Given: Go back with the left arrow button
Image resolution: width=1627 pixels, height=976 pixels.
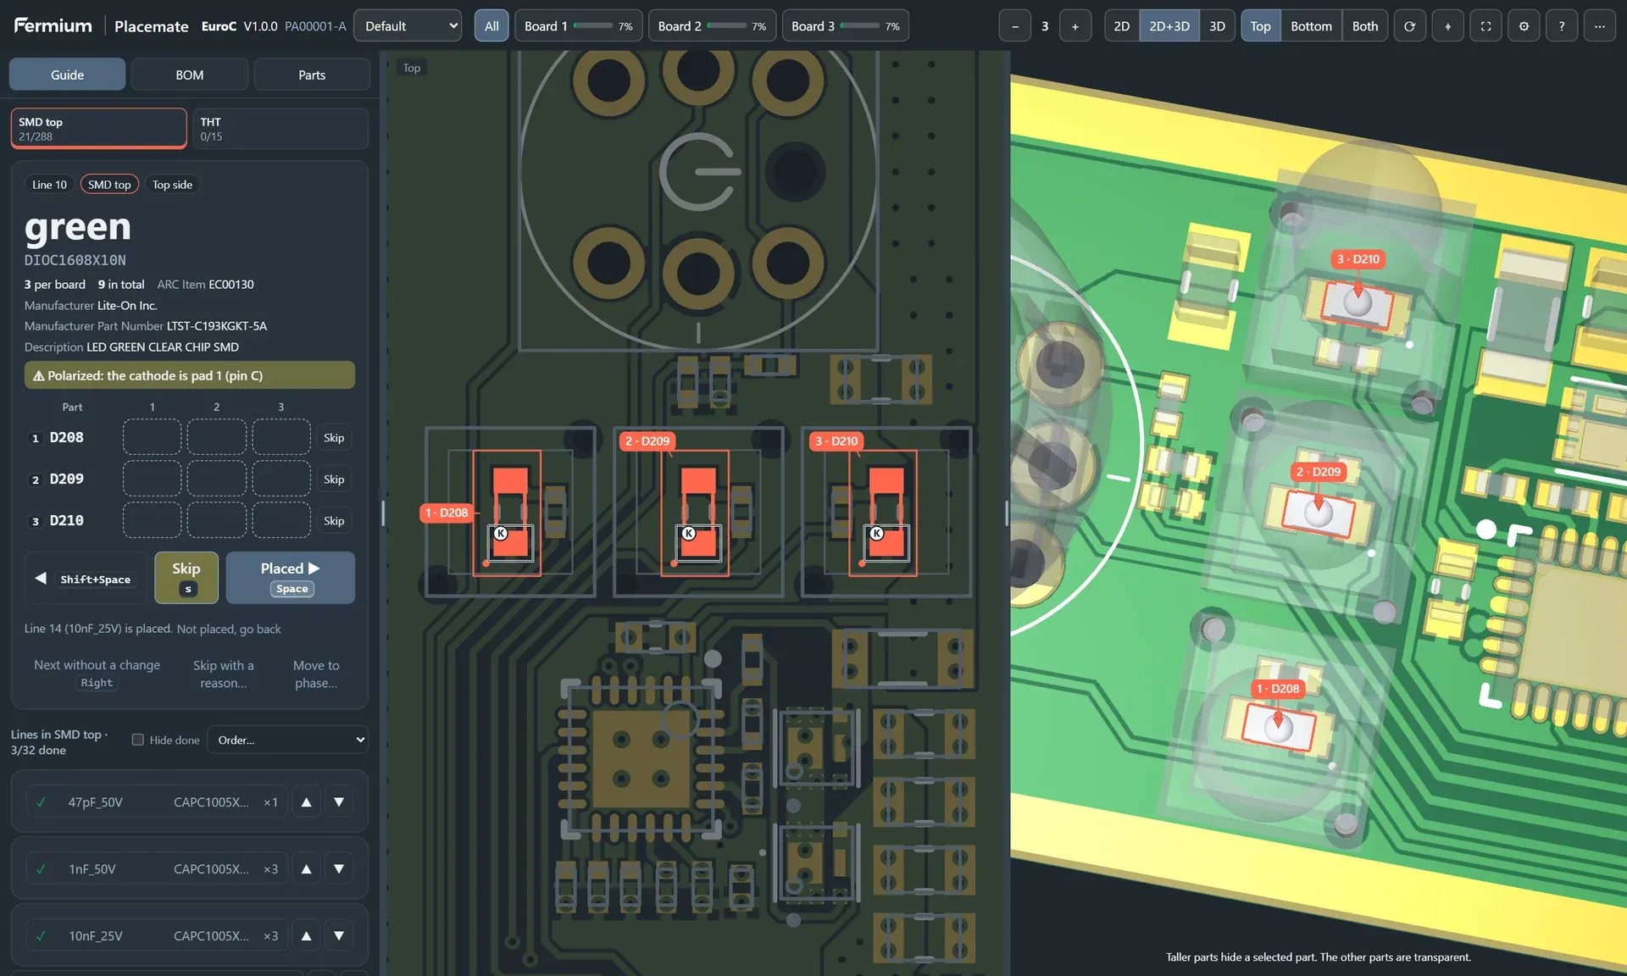Looking at the screenshot, I should click(x=86, y=578).
